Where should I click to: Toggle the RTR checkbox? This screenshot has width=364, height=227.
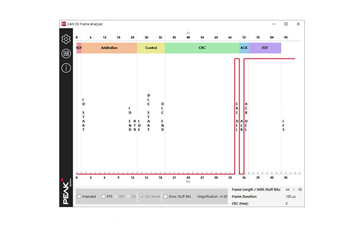tap(103, 196)
